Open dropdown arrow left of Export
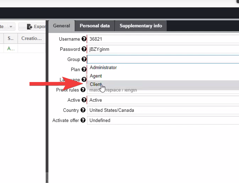The height and width of the screenshot is (183, 239). click(11, 27)
